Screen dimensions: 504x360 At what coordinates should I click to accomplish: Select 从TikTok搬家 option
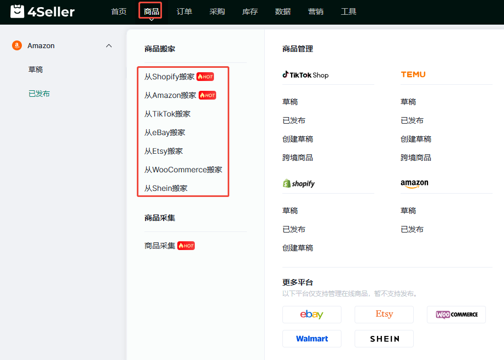[x=167, y=114]
